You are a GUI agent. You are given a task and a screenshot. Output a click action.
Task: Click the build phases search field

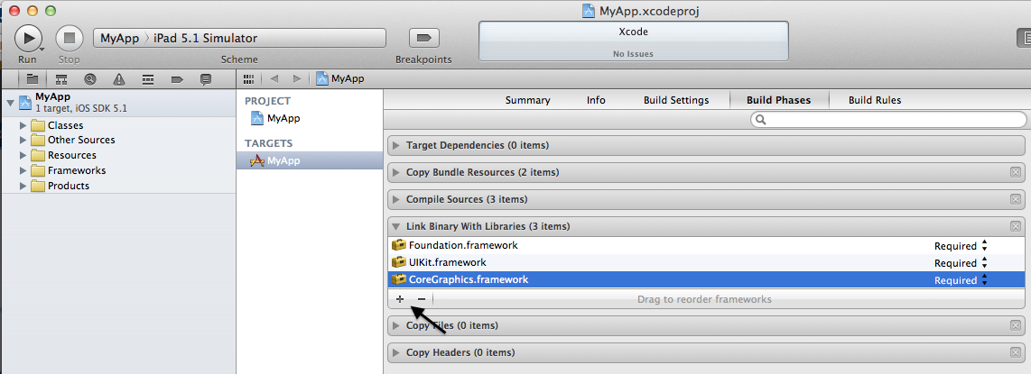click(x=888, y=120)
